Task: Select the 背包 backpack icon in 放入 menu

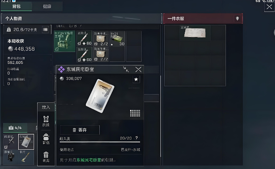Action: click(x=46, y=139)
